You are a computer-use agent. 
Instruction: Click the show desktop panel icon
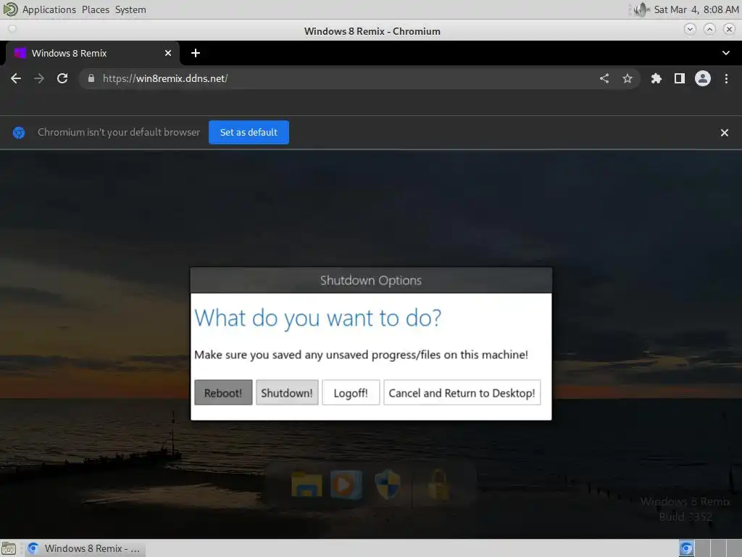(9, 548)
